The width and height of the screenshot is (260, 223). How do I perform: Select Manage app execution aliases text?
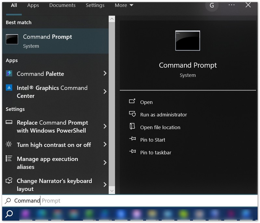(47, 163)
